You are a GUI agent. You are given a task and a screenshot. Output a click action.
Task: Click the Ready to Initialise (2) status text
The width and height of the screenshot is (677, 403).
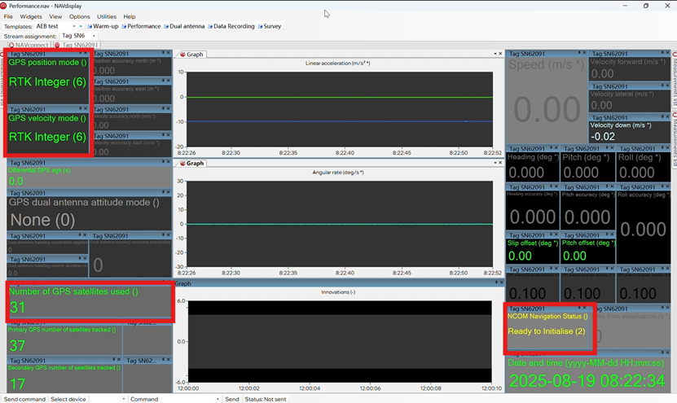(546, 331)
